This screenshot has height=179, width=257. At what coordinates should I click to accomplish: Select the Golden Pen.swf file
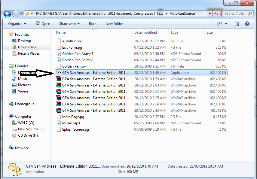point(141,66)
